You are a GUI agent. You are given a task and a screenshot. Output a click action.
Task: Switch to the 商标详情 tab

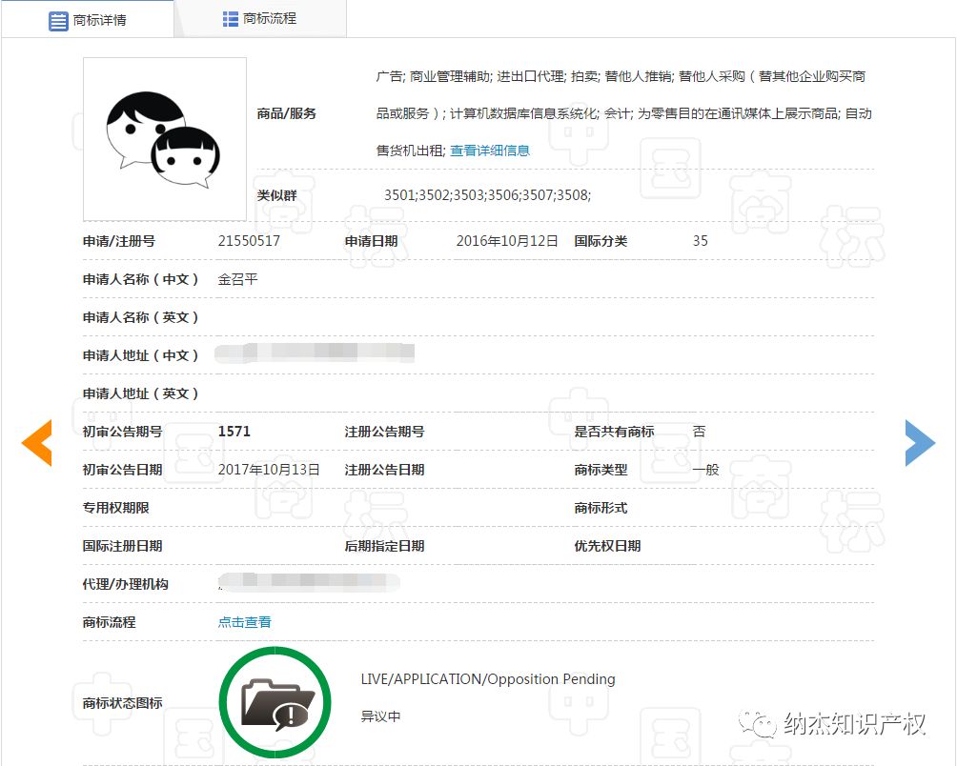click(x=89, y=18)
